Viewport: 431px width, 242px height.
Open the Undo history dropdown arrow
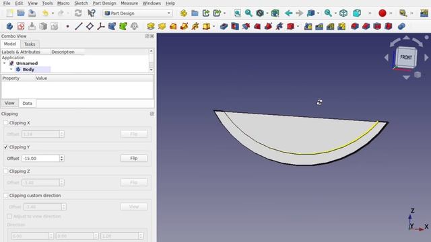53,13
